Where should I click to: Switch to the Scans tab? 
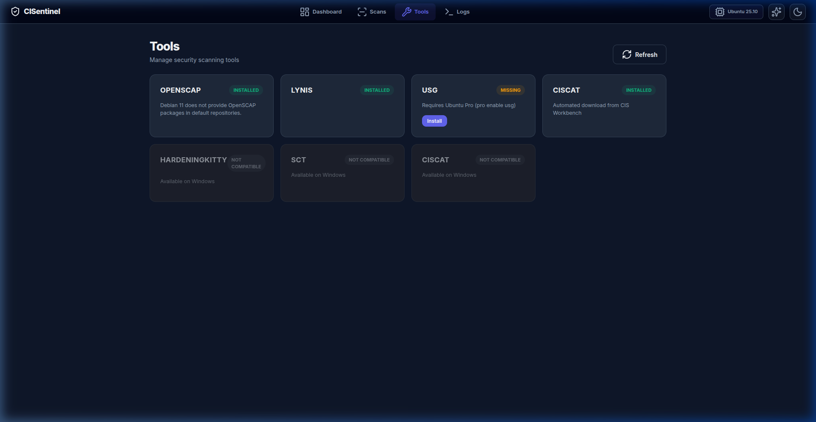click(x=372, y=12)
